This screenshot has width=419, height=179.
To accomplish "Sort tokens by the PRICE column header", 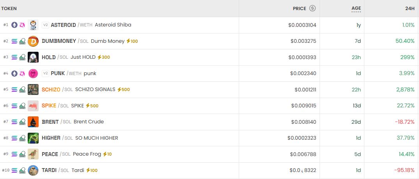I will point(299,8).
